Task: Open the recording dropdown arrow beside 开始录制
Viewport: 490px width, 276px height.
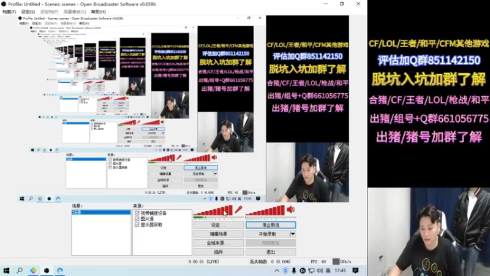Action: [x=293, y=234]
